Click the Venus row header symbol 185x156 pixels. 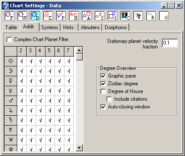coord(11,91)
